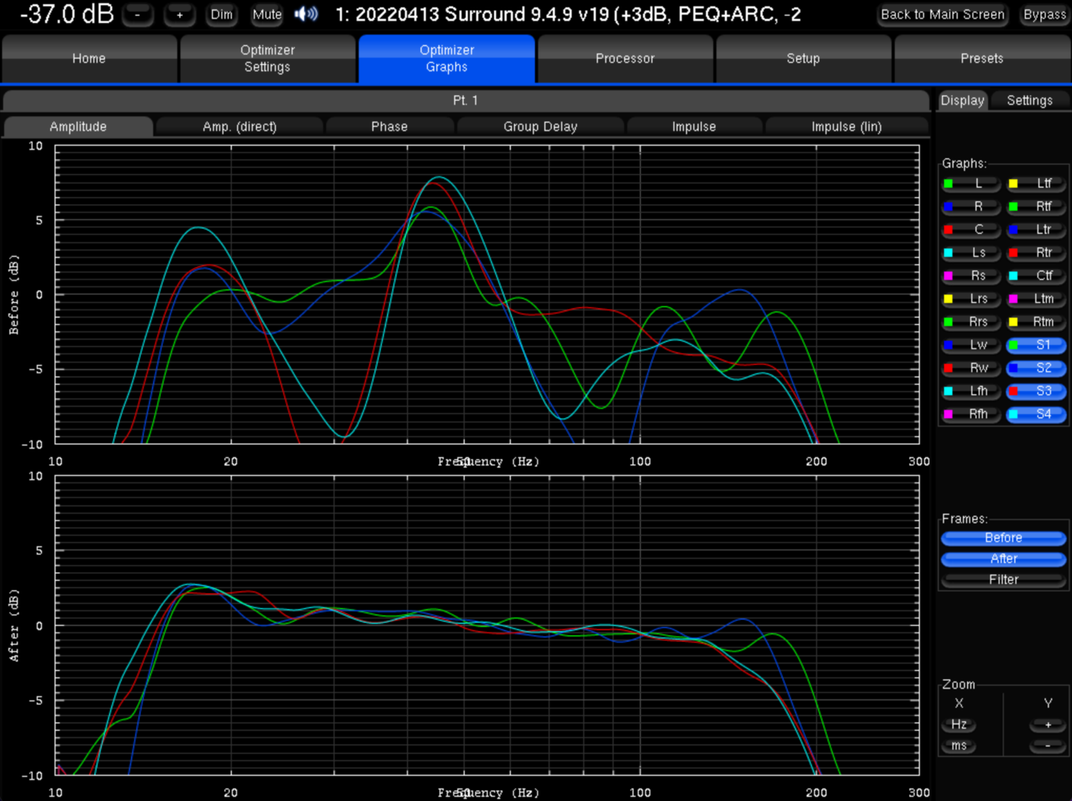Enable Bypass mode

(1044, 14)
